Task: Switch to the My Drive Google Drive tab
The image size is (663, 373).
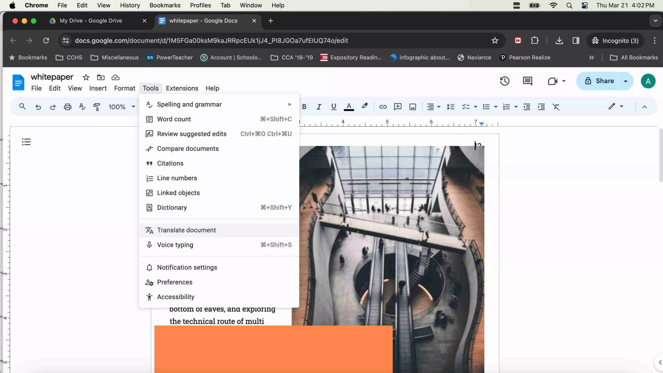Action: point(91,21)
